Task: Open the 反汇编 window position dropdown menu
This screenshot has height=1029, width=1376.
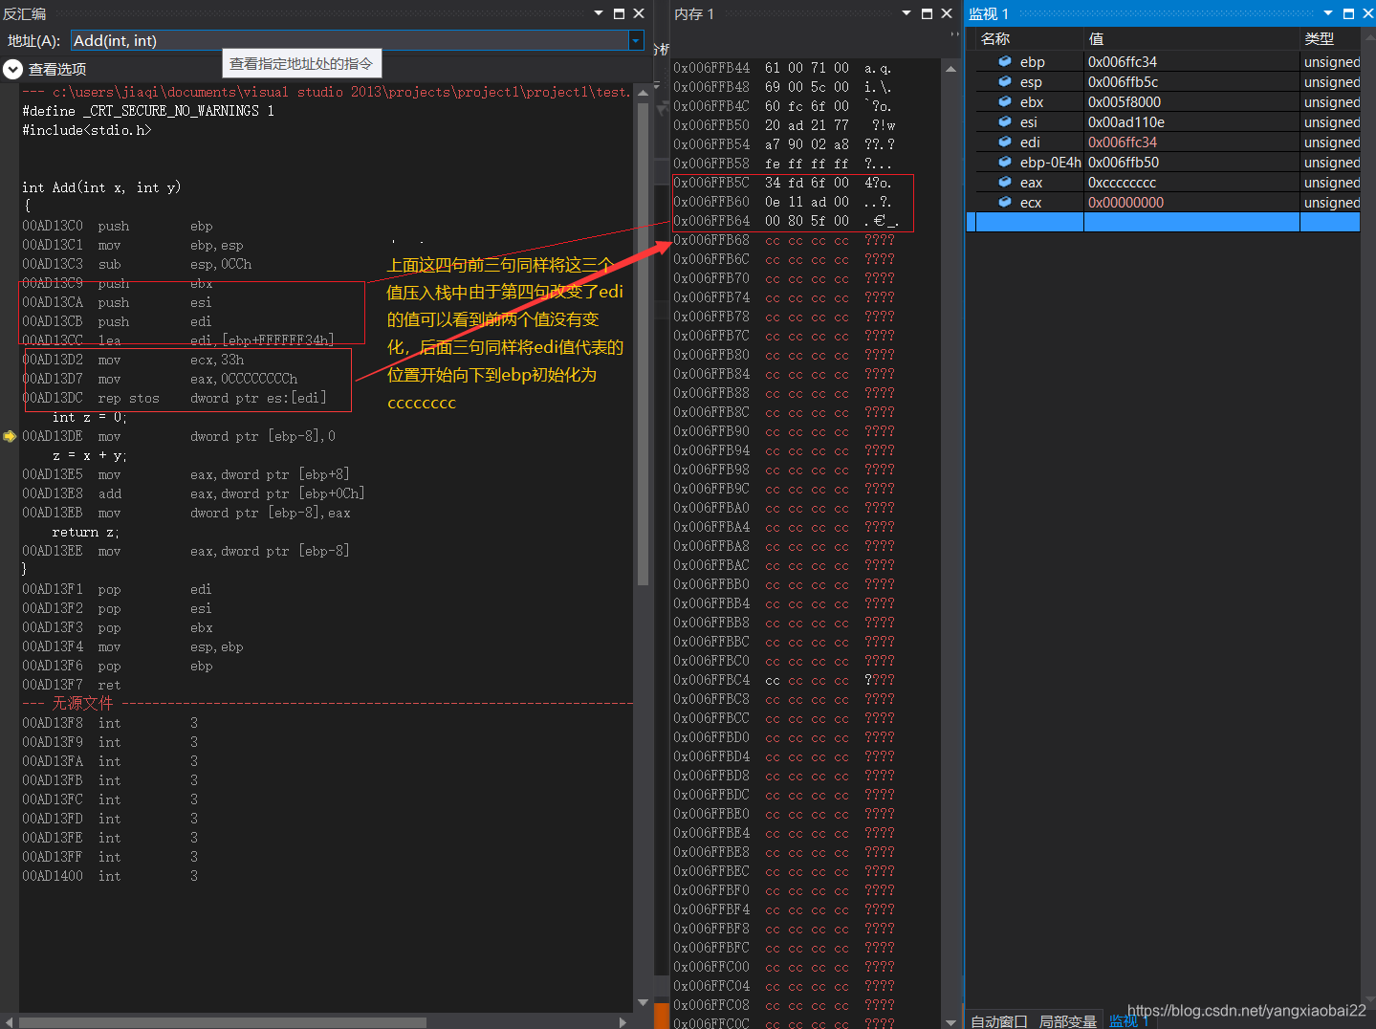Action: [x=599, y=13]
